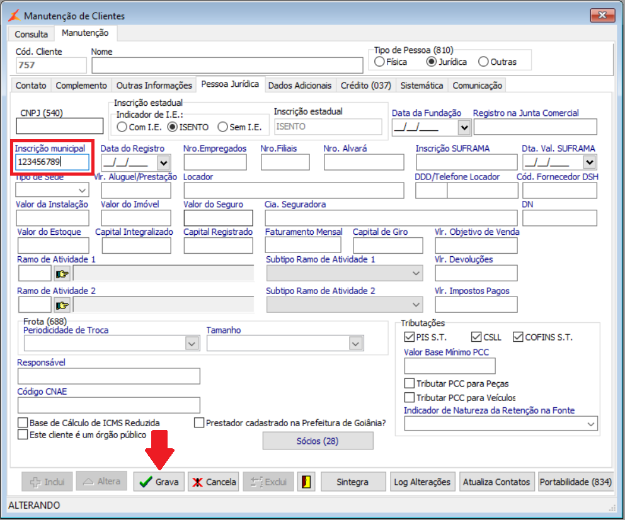Viewport: 625px width, 520px height.
Task: Click the Locador input field
Action: 294,190
